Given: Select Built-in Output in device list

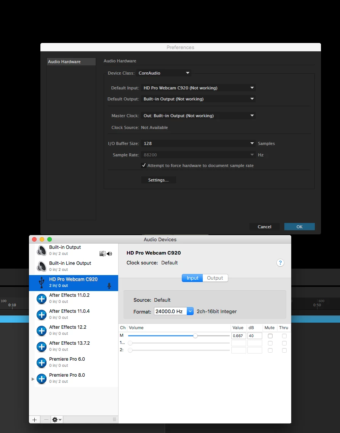Looking at the screenshot, I should pyautogui.click(x=74, y=250).
